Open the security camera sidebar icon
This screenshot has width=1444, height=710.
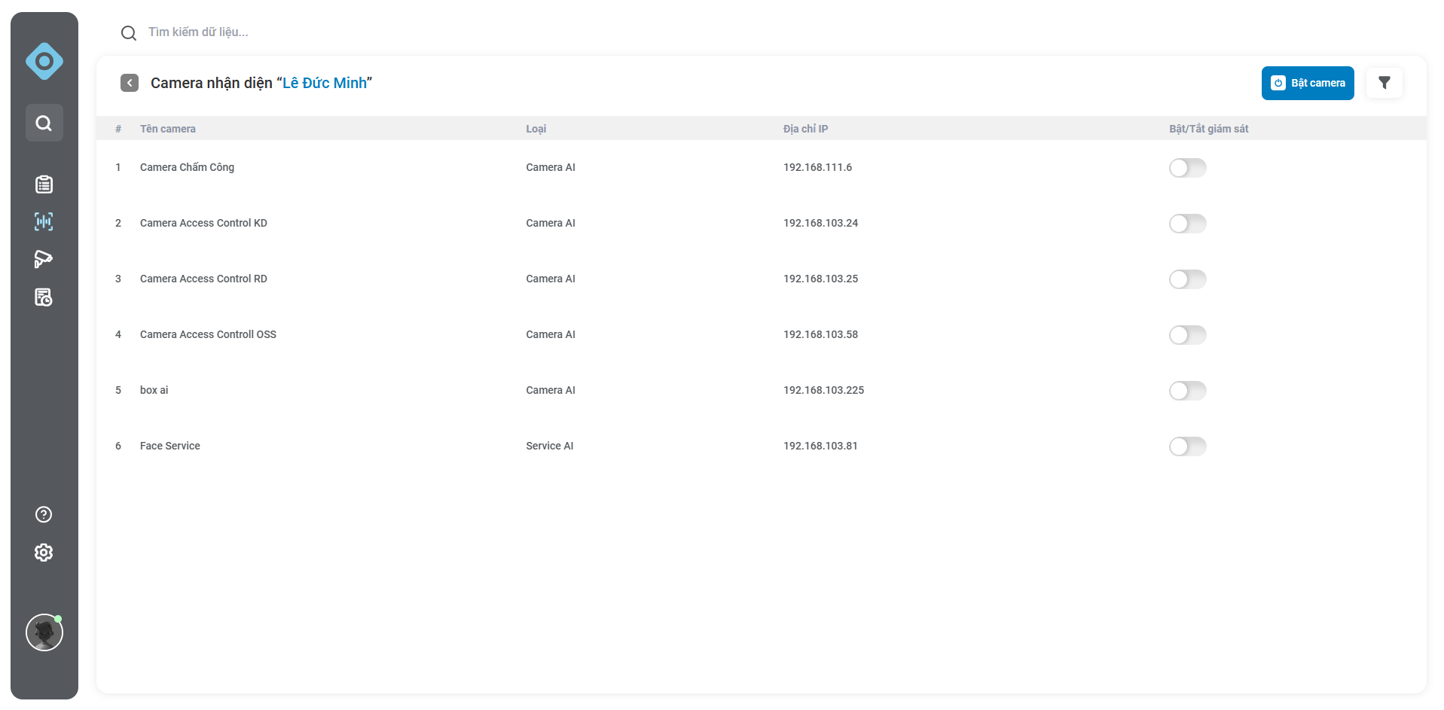(x=44, y=259)
